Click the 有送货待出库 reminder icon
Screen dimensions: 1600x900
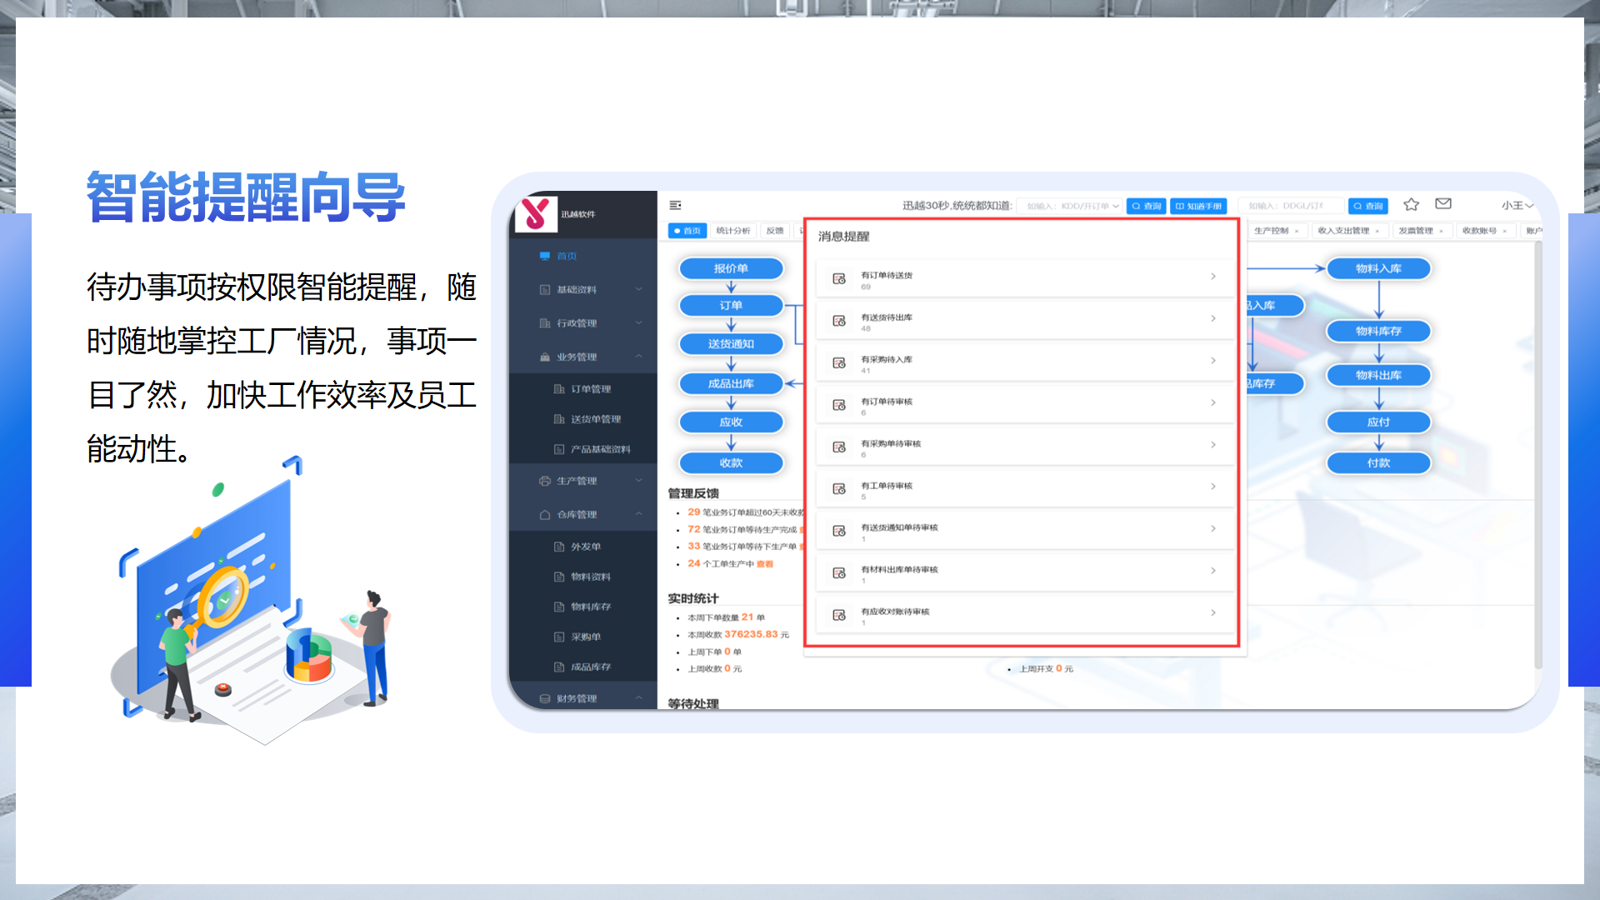(839, 321)
